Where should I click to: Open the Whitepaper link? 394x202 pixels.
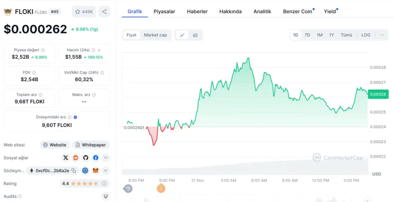point(91,145)
